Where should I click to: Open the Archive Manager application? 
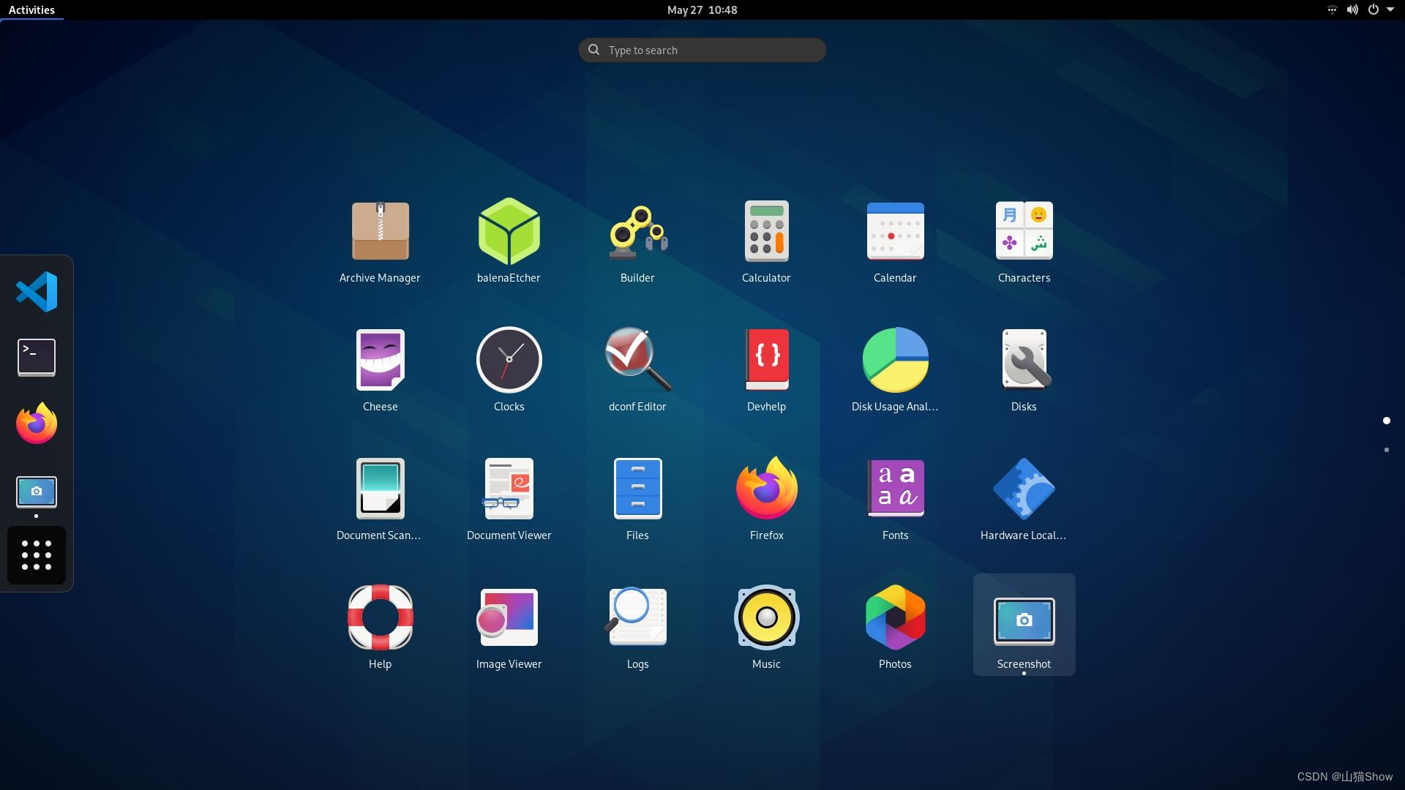click(x=380, y=232)
